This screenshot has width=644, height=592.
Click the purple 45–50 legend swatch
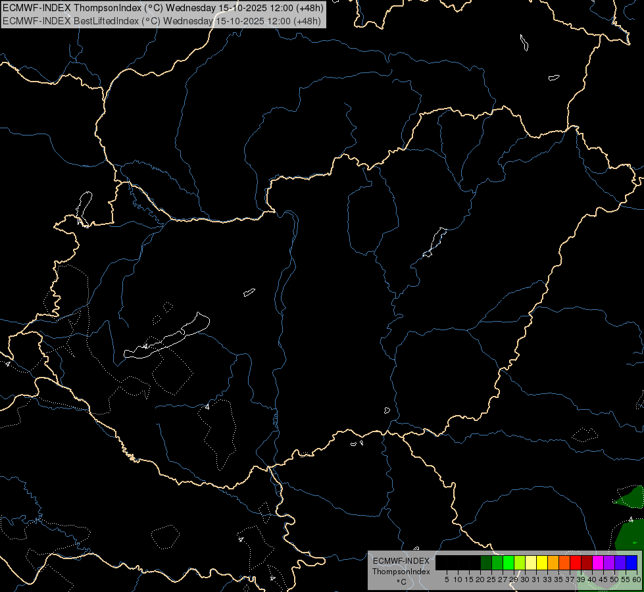pos(609,563)
